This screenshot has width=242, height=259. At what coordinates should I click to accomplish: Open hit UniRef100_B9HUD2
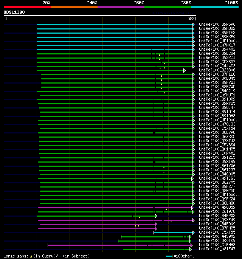(x=217, y=29)
